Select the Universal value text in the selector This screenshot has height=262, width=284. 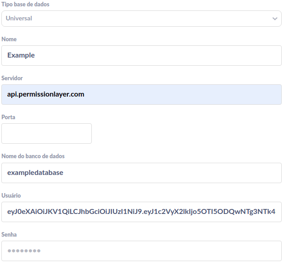[x=19, y=19]
